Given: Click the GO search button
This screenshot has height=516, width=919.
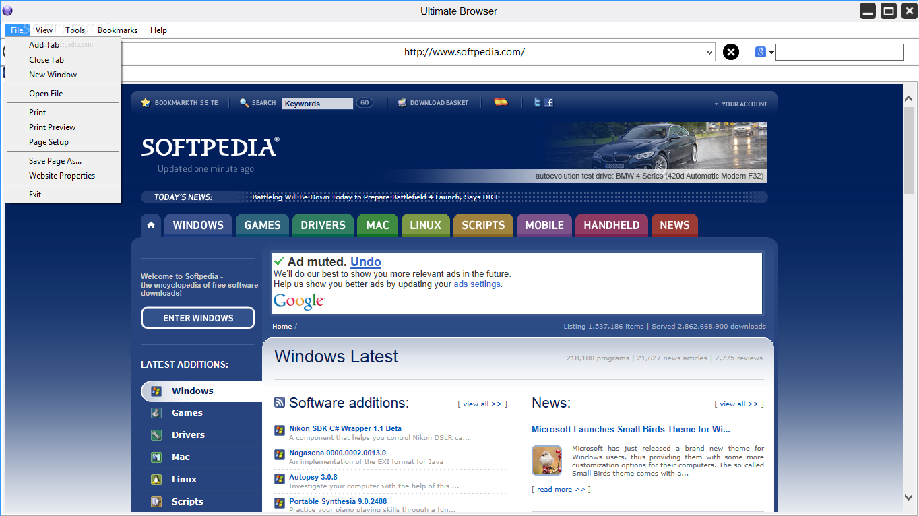Looking at the screenshot, I should click(365, 103).
